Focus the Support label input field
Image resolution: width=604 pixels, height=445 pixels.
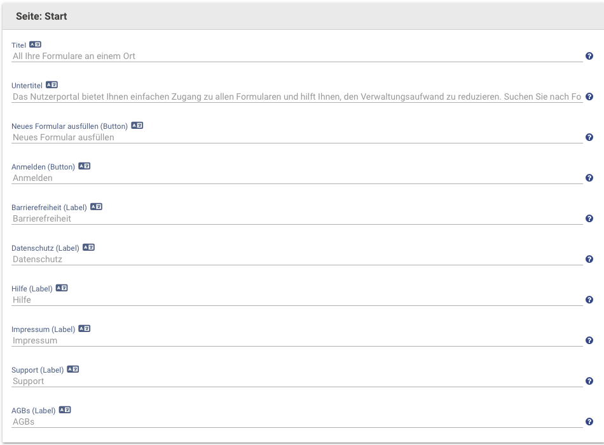point(297,381)
